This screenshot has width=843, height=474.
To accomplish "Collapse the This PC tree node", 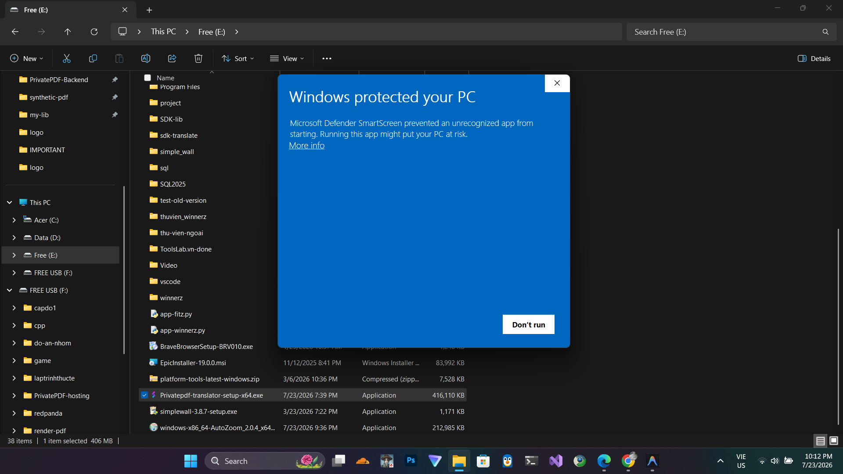I will (10, 202).
